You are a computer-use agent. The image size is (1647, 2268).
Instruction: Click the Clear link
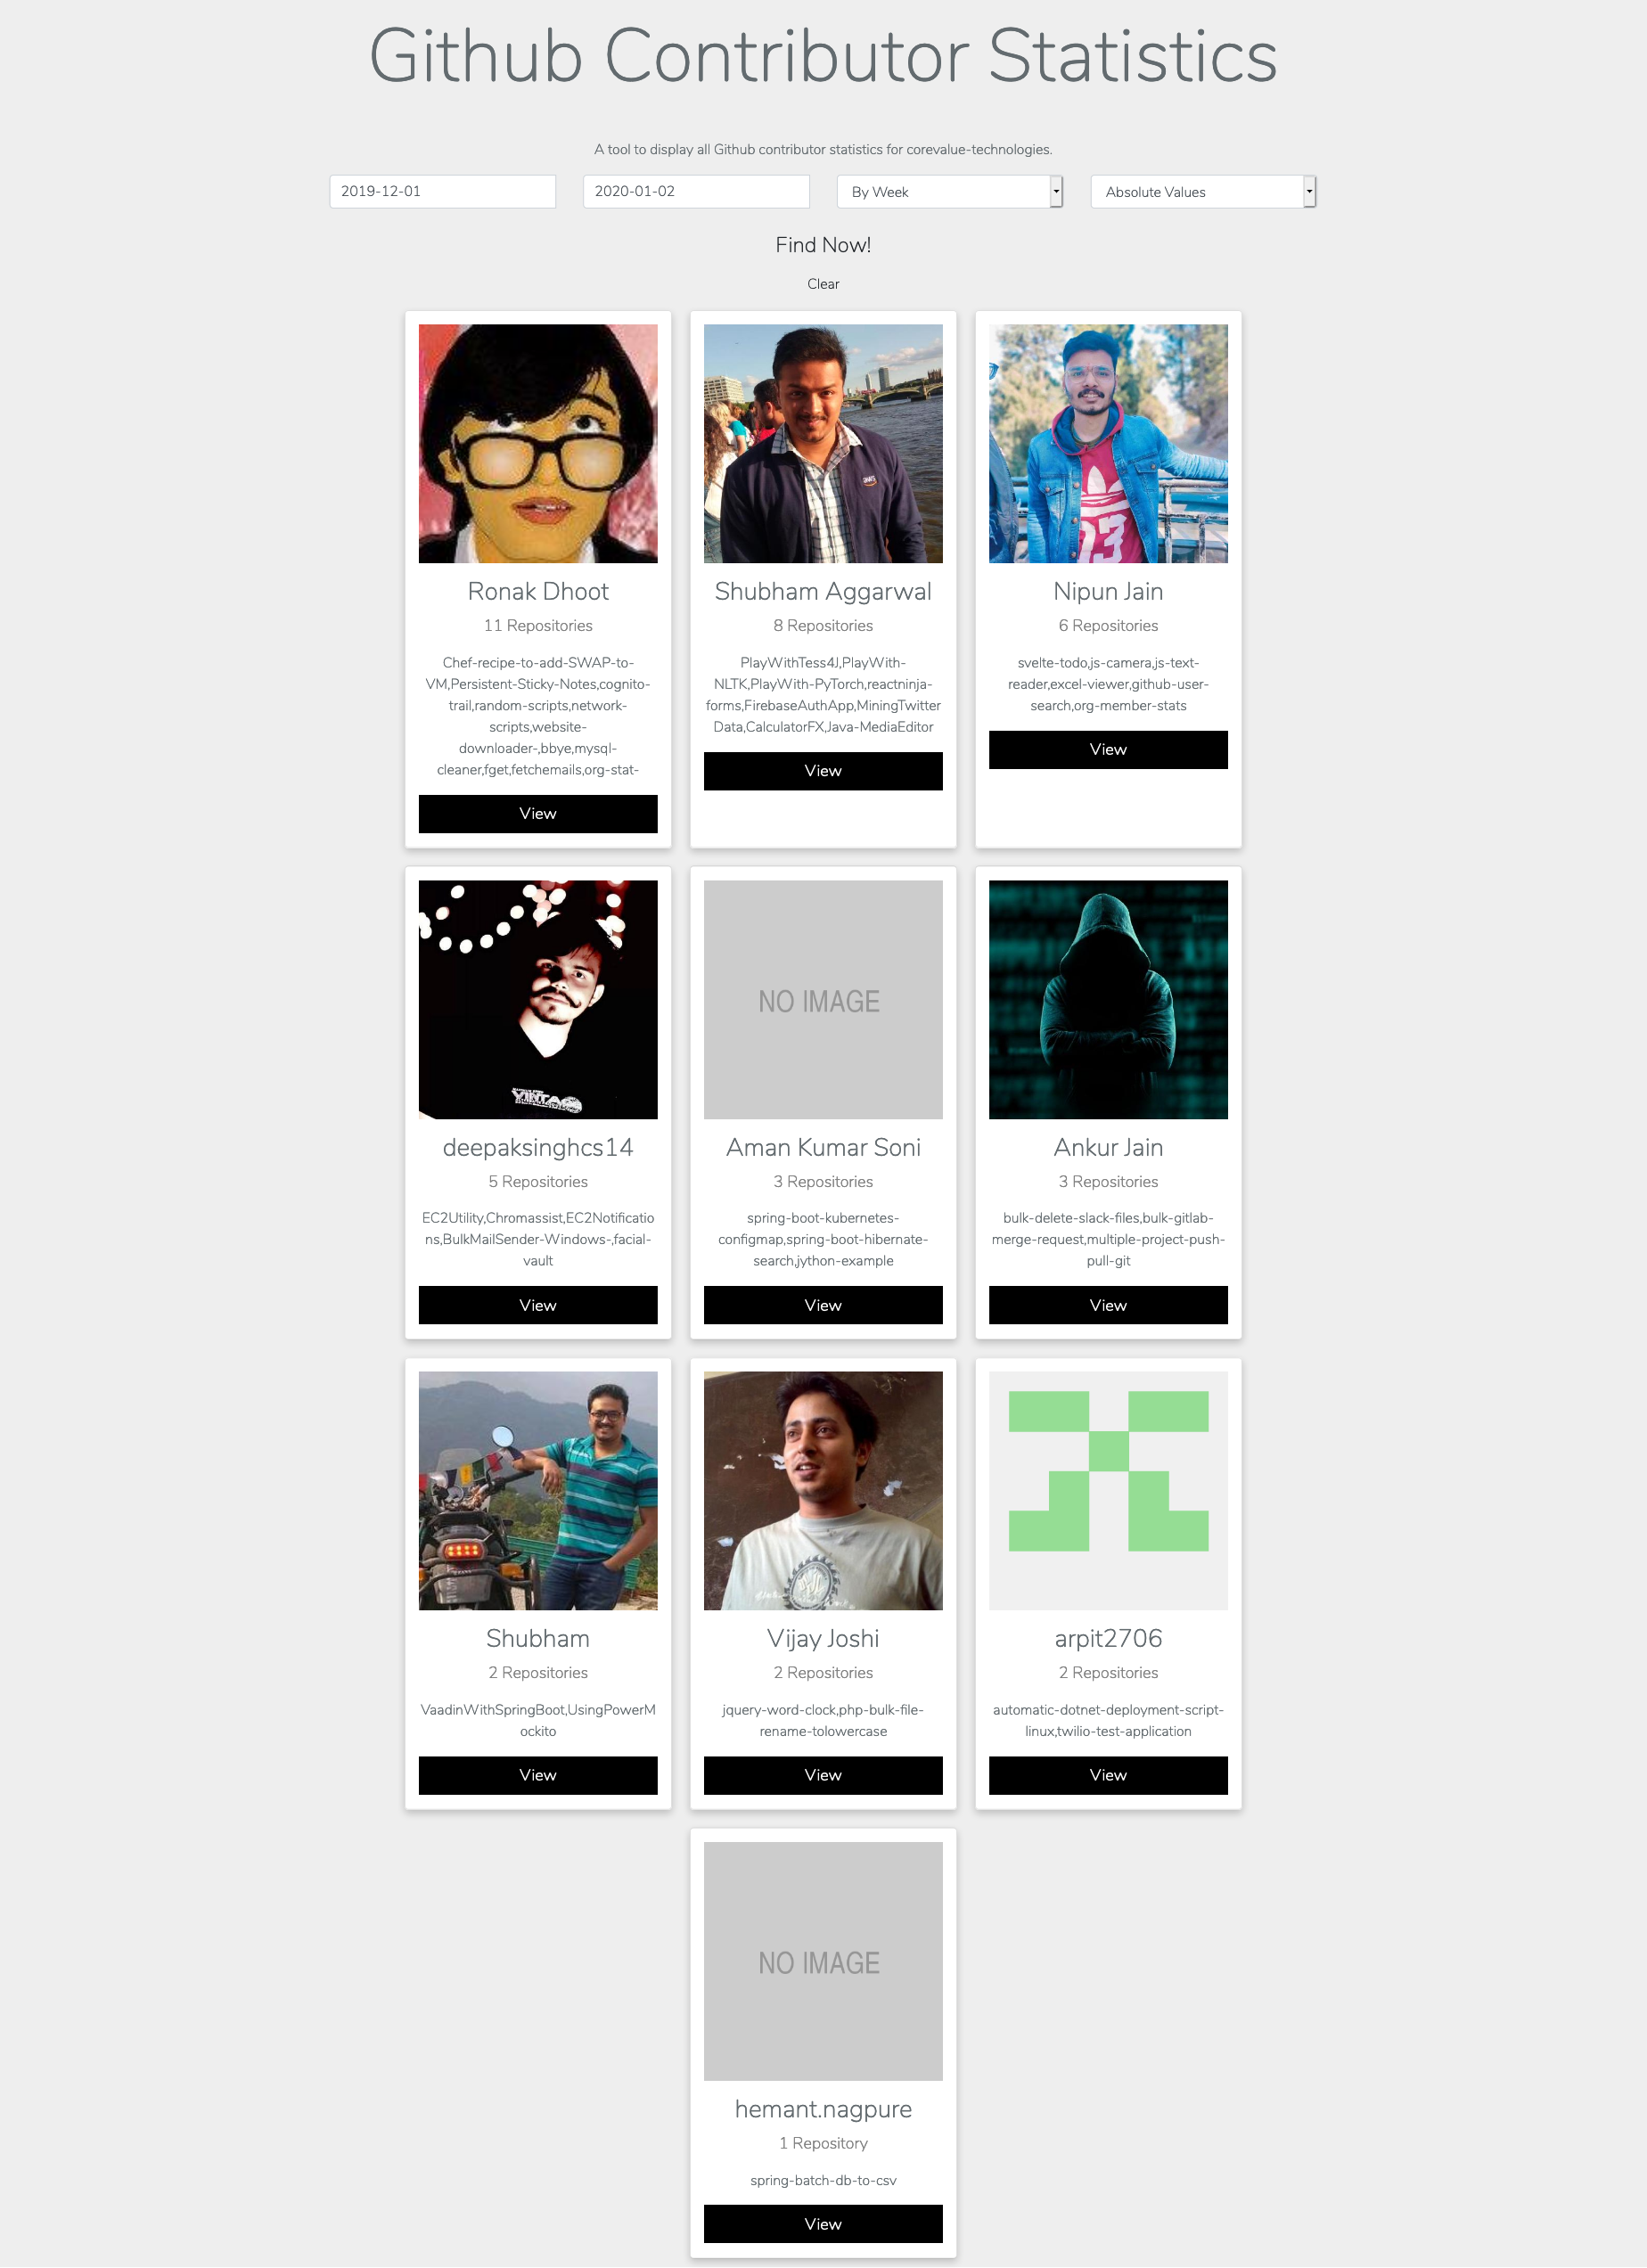pyautogui.click(x=823, y=284)
